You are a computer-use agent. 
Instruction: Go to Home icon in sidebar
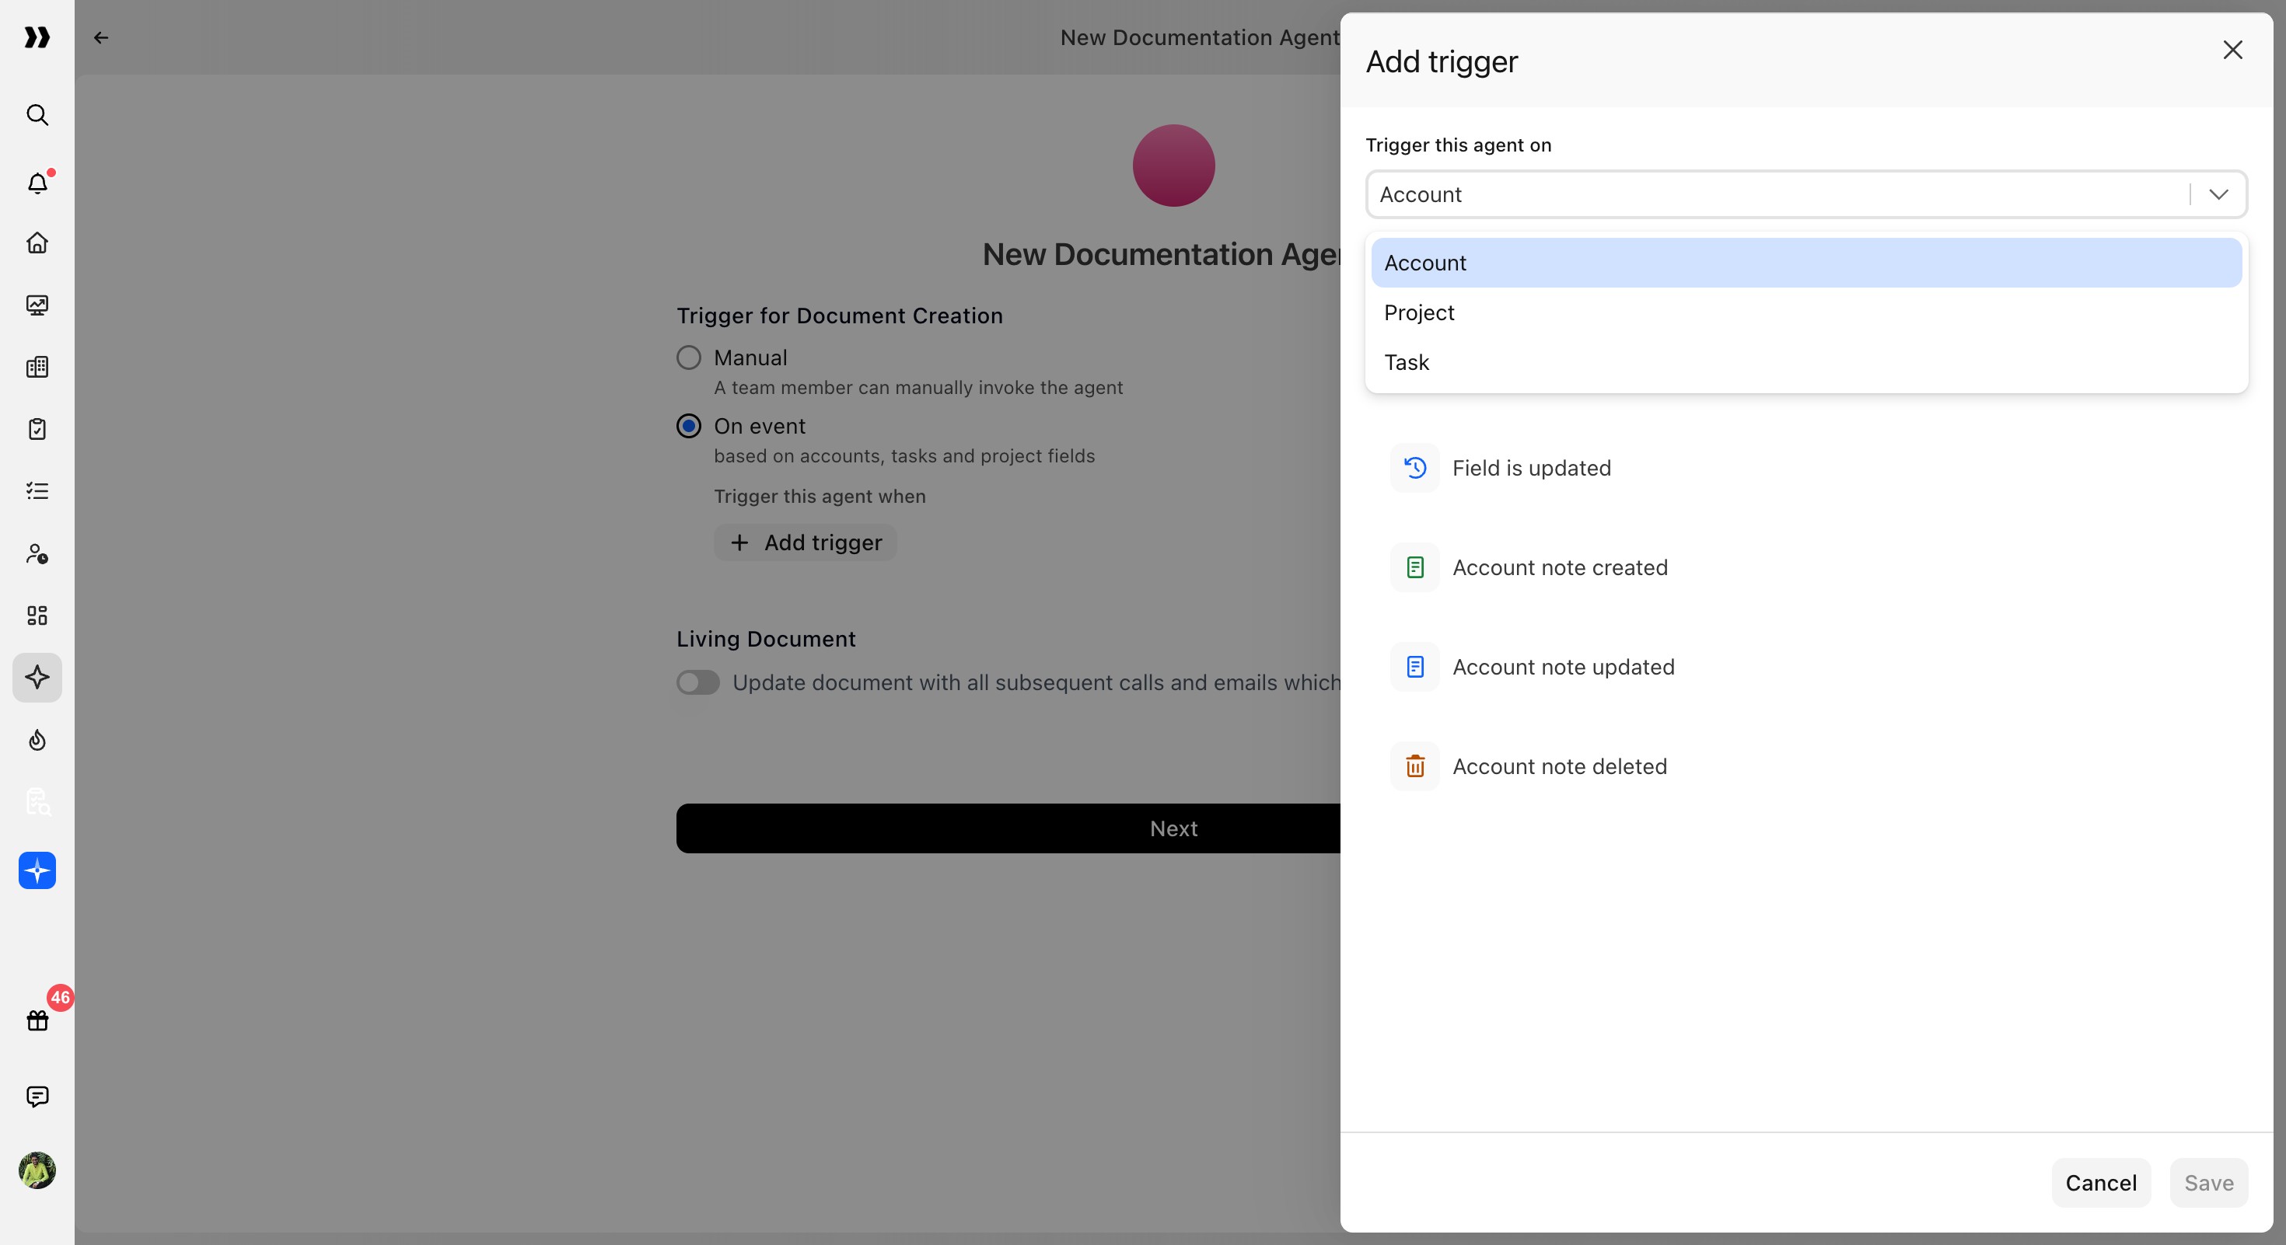[37, 243]
